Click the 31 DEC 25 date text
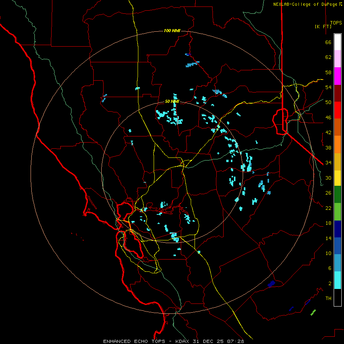This screenshot has height=344, width=344. [208, 341]
